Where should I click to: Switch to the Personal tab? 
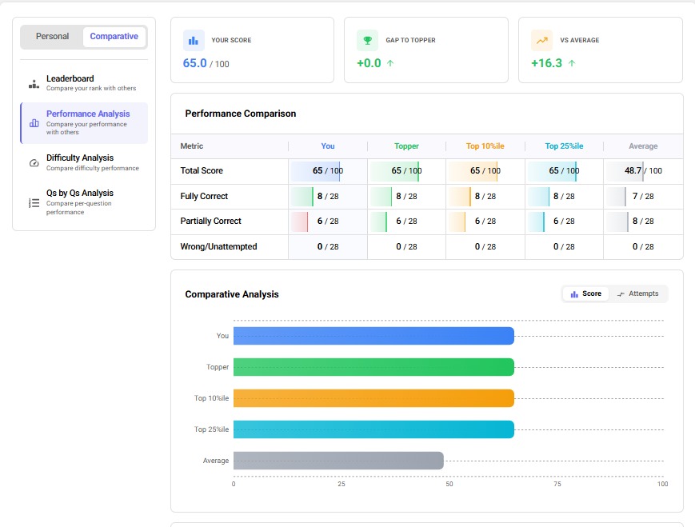tap(52, 36)
